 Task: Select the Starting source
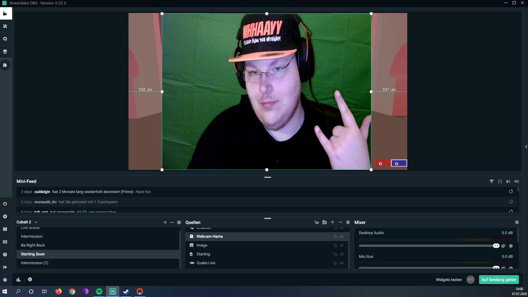coord(267,254)
